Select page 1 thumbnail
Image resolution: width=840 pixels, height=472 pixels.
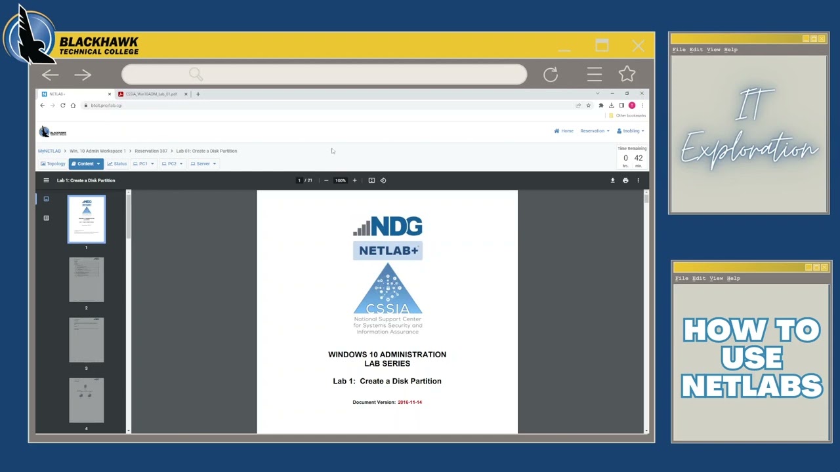coord(87,220)
